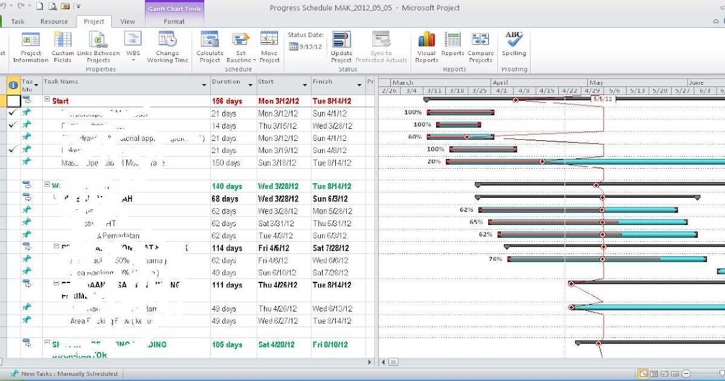The image size is (725, 381).
Task: Switch to the Resource ribbon tab
Action: coord(54,21)
